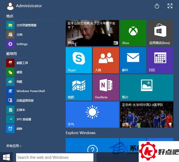Click the Windows Start button
Viewport: 179px width, 162px height.
coord(6,157)
